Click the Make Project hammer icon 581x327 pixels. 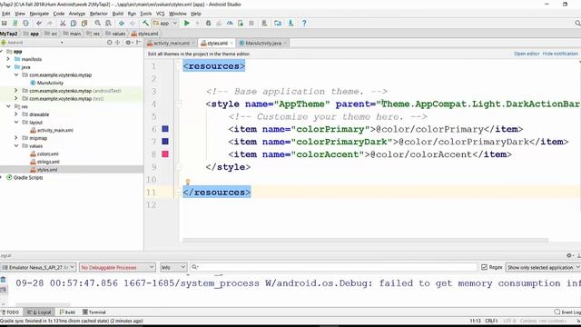pyautogui.click(x=145, y=24)
